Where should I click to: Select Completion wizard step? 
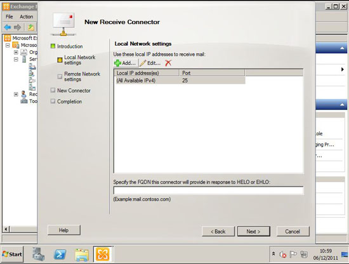[69, 102]
